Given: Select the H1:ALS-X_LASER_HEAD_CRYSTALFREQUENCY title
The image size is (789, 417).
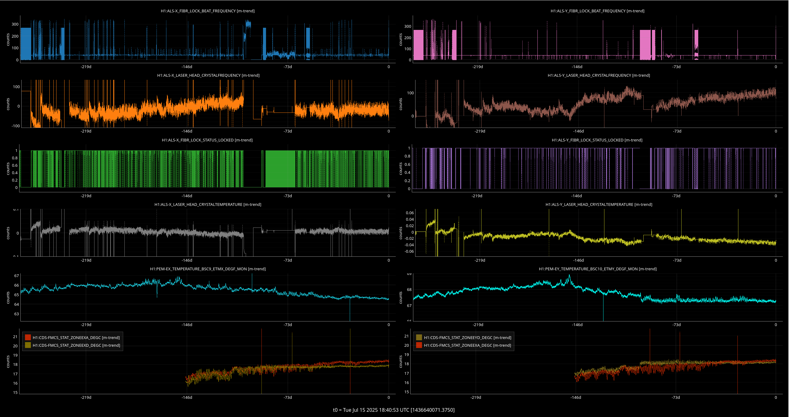Looking at the screenshot, I should [208, 75].
